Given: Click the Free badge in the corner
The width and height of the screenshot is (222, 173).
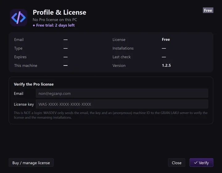Looking at the screenshot, I should coord(208,11).
